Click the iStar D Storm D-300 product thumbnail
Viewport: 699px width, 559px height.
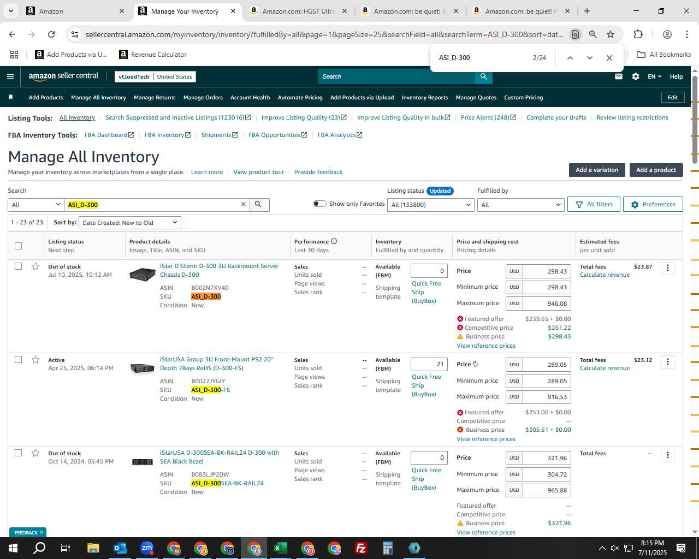[142, 275]
